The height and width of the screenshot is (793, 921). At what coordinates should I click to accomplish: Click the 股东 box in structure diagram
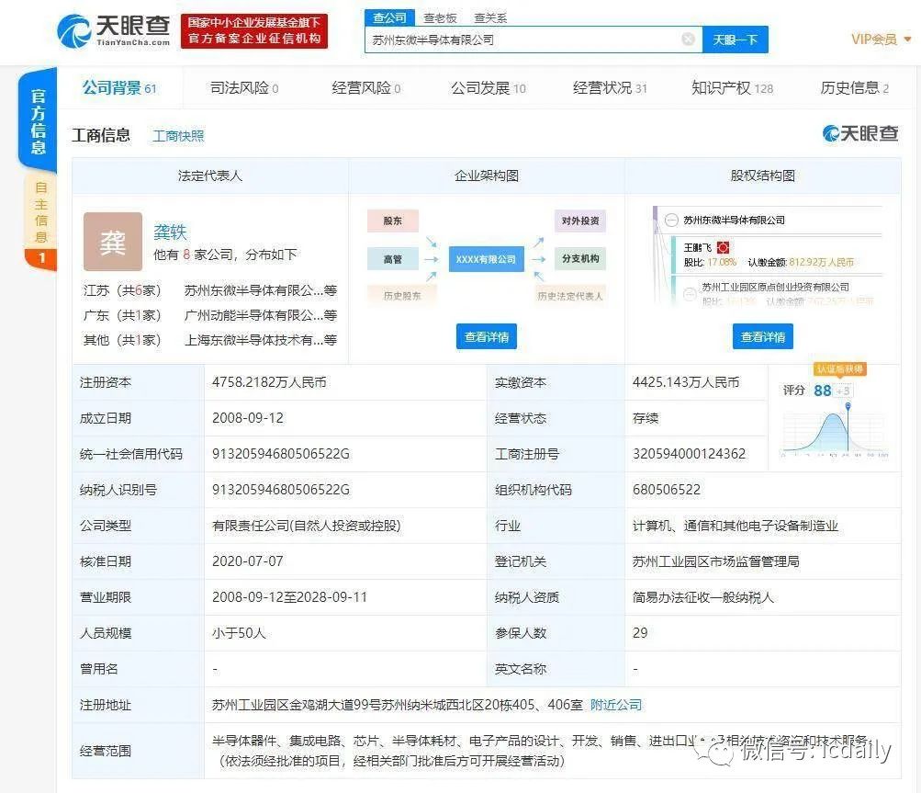tap(393, 221)
